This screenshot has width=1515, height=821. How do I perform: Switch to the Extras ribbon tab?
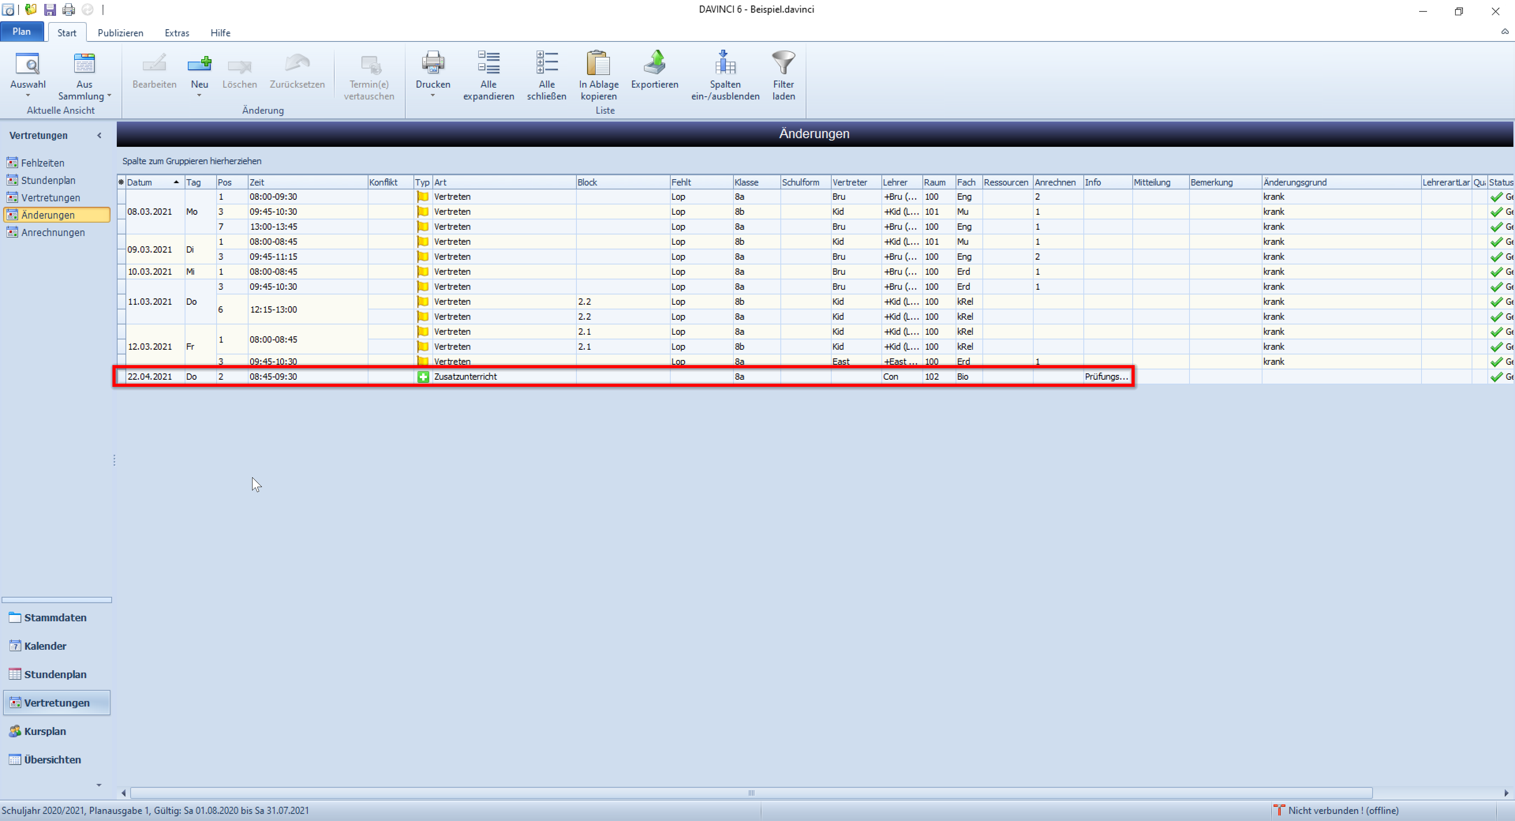pos(177,33)
